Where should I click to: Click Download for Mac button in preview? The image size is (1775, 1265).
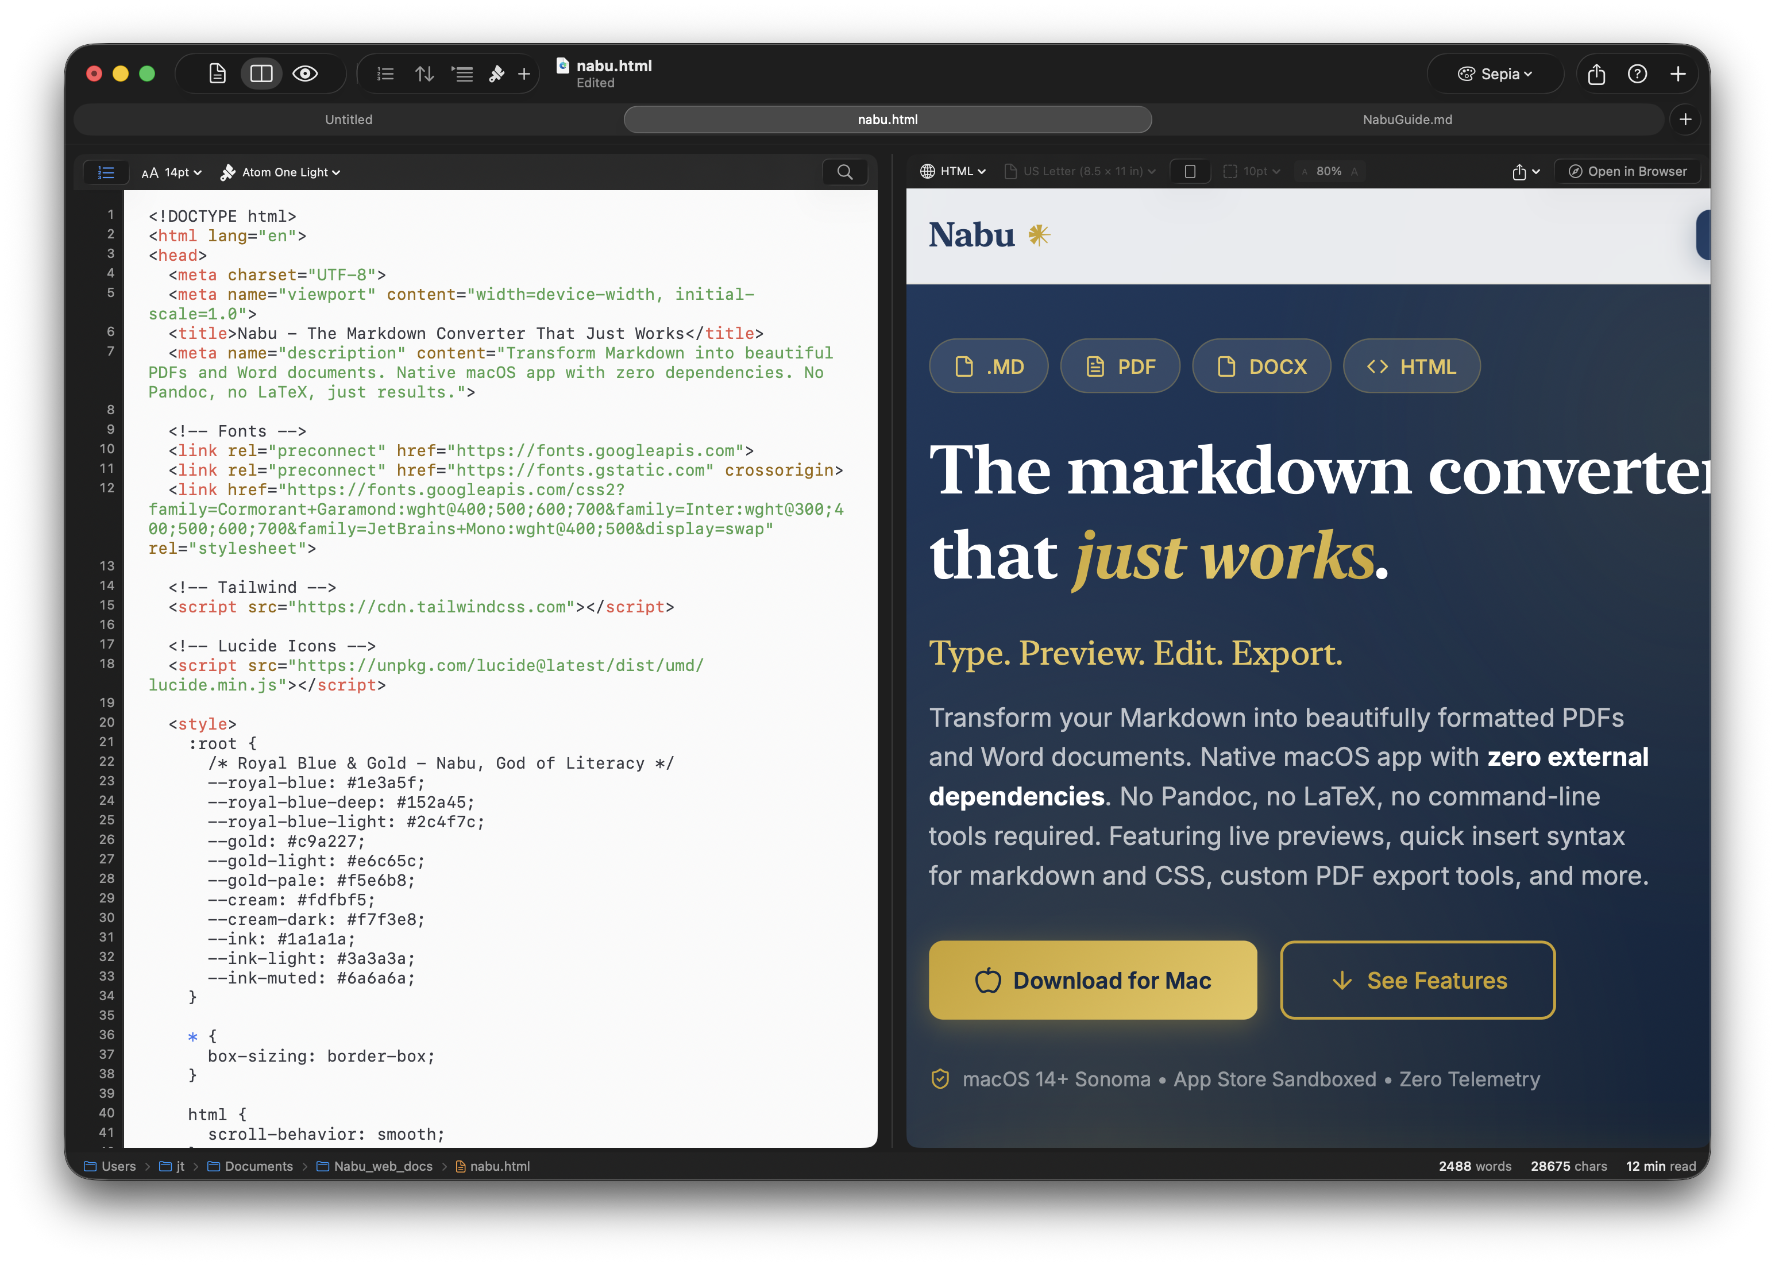pos(1092,980)
